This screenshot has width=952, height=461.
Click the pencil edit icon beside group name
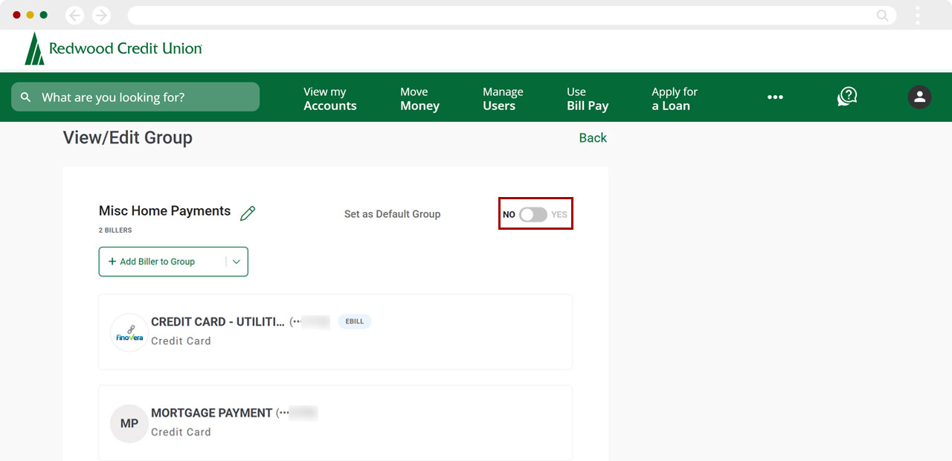pos(248,213)
